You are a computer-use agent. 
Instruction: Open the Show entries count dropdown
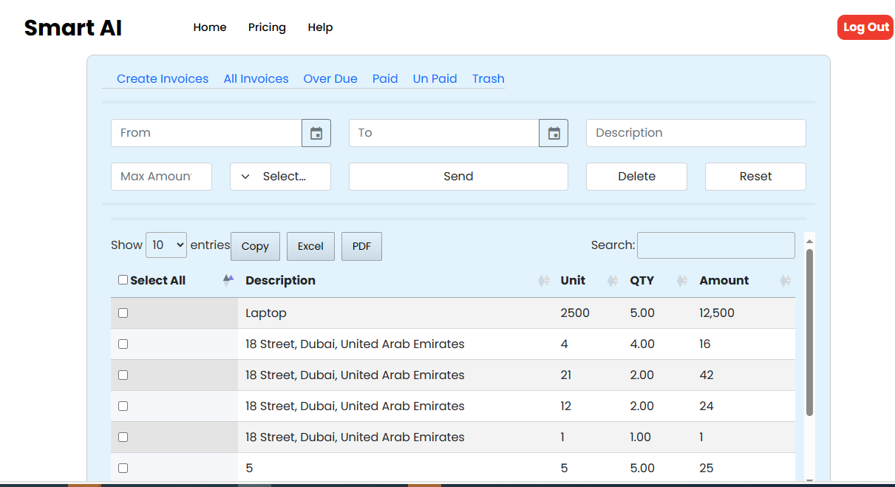coord(166,245)
